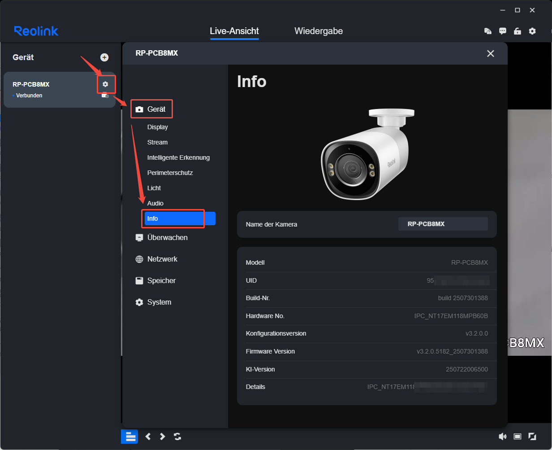Click the monitor icon beside Überwachen
This screenshot has width=552, height=450.
pos(139,237)
